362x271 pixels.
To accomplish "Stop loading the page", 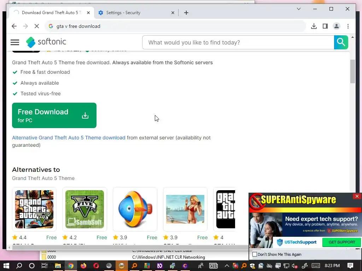I will point(37,26).
